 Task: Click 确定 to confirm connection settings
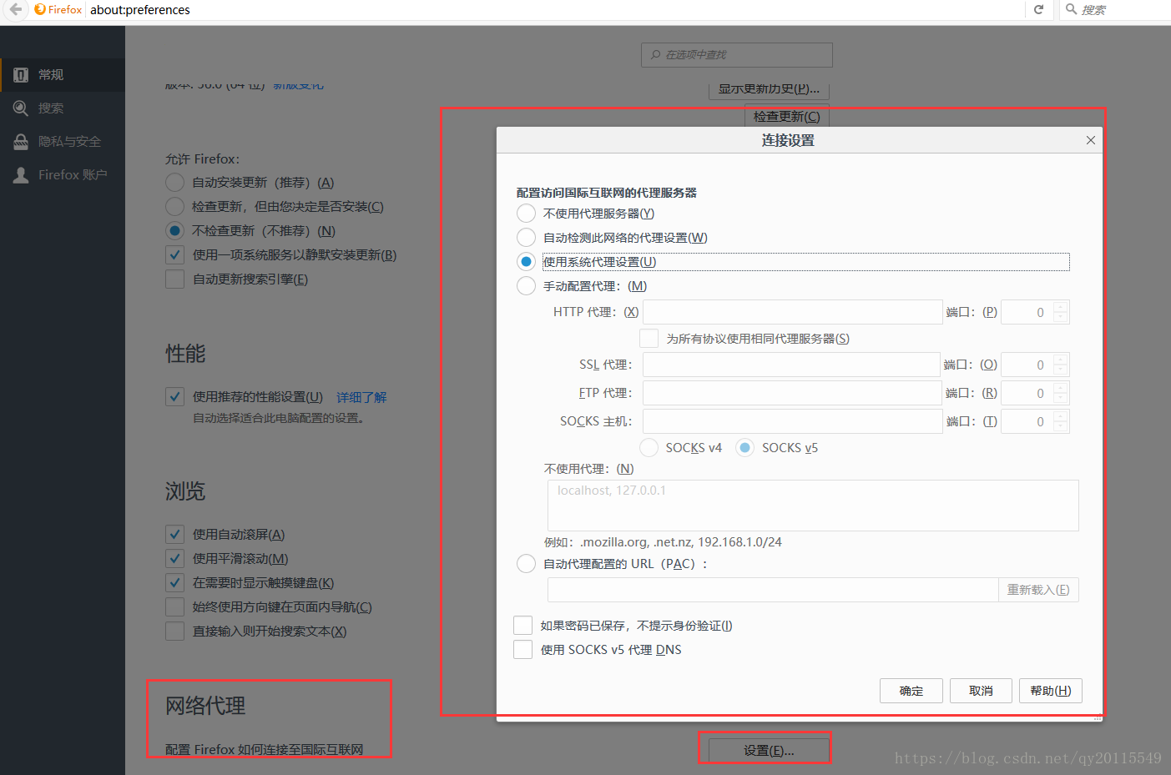(911, 691)
